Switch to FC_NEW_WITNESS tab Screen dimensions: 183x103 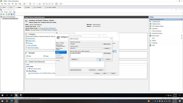coord(51,7)
